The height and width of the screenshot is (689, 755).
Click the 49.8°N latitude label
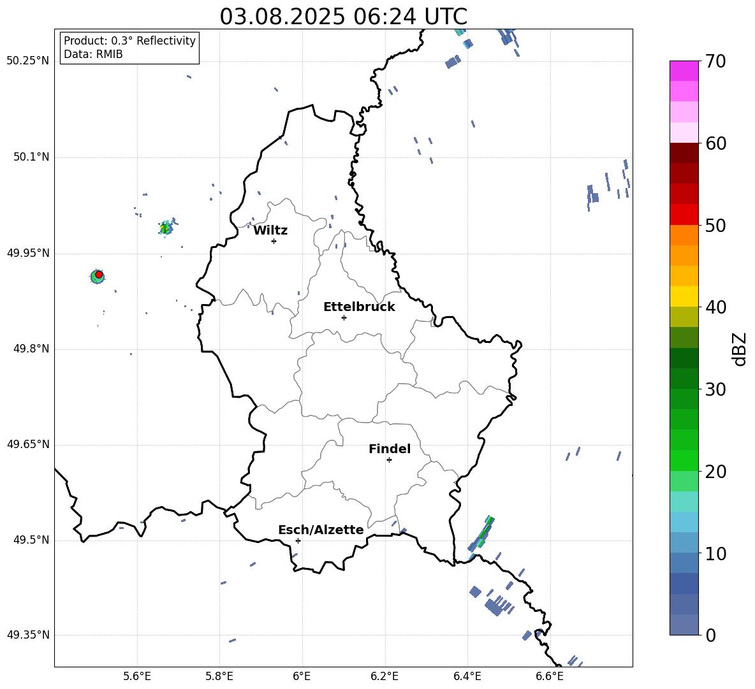[31, 349]
